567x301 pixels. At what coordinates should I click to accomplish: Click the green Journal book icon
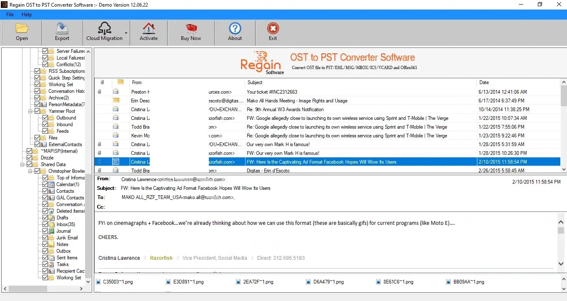tap(51, 231)
